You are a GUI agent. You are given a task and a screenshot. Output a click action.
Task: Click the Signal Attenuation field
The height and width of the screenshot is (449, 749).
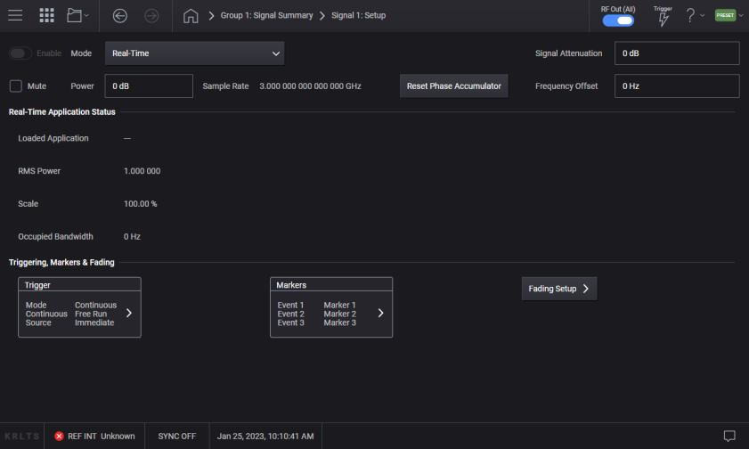[677, 53]
